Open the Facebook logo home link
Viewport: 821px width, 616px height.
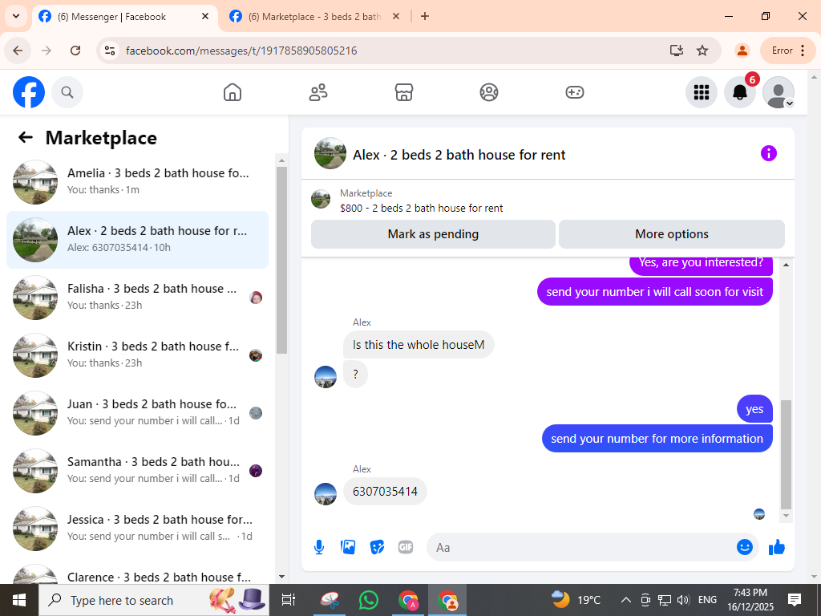[x=29, y=92]
